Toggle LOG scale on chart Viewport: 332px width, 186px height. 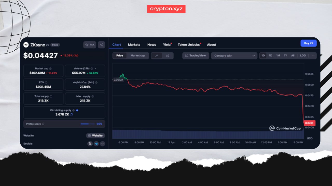tap(303, 56)
